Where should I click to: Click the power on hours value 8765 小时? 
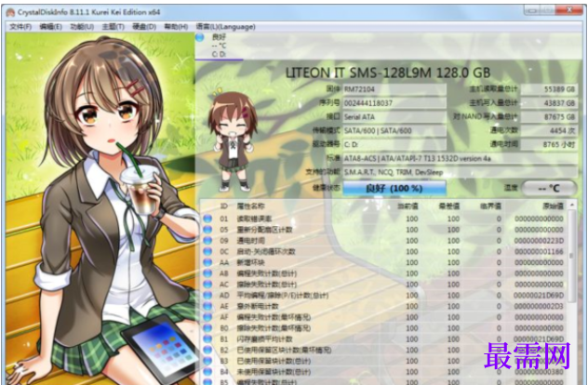[x=549, y=144]
